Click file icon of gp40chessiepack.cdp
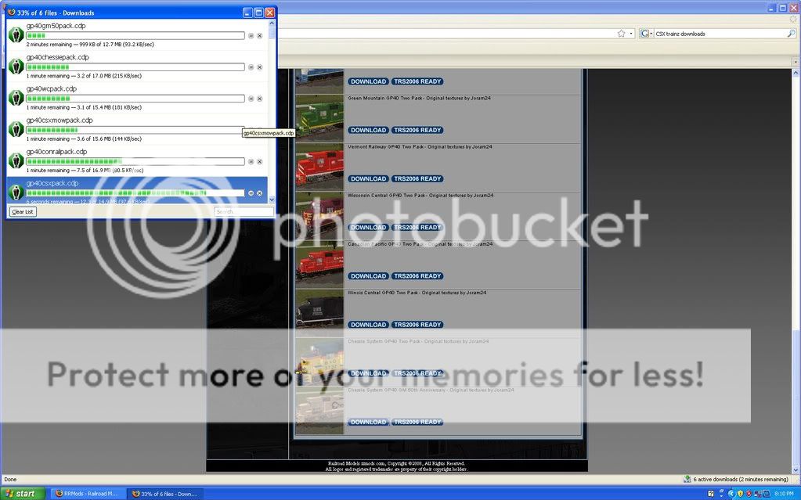801x500 pixels. (16, 67)
